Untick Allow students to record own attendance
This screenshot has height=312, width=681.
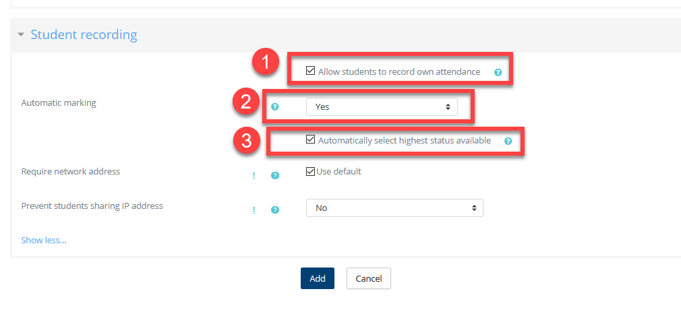(311, 71)
